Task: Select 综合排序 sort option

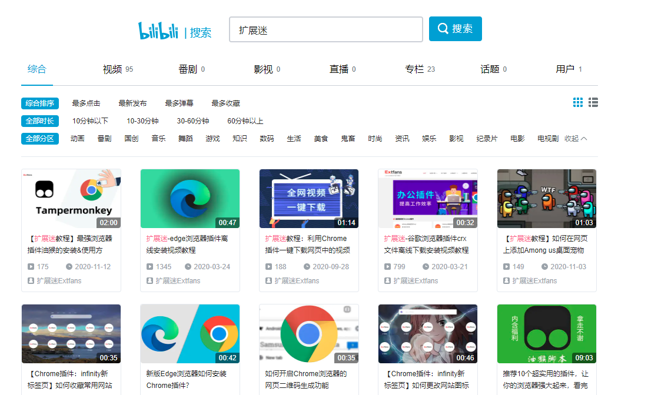Action: (x=40, y=103)
